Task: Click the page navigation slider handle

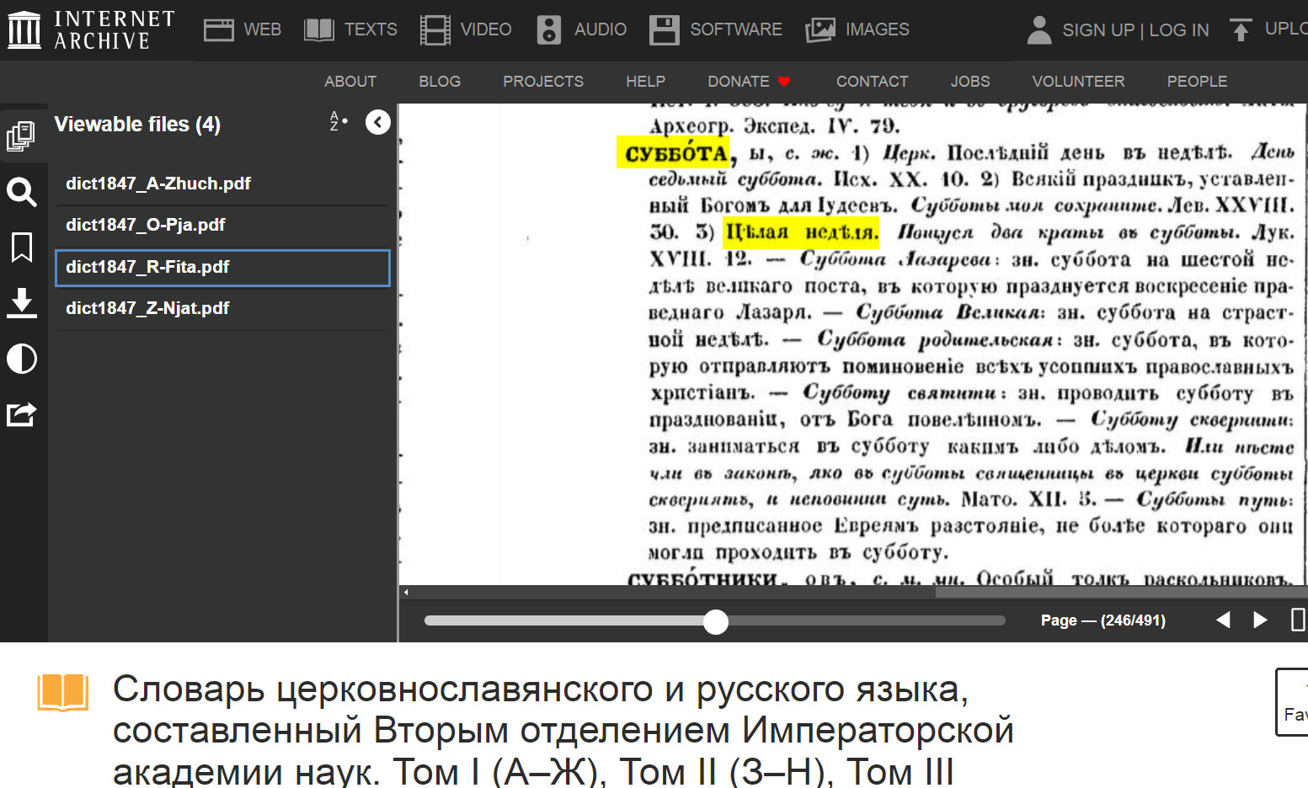Action: (716, 621)
